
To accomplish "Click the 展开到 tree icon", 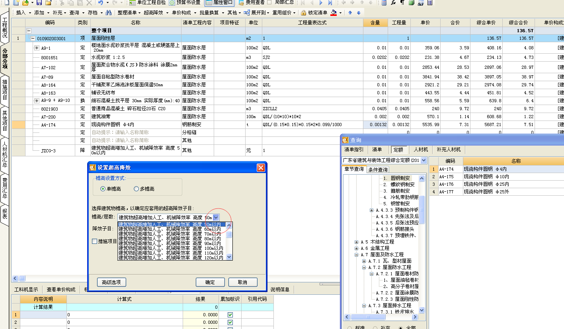I will click(247, 13).
